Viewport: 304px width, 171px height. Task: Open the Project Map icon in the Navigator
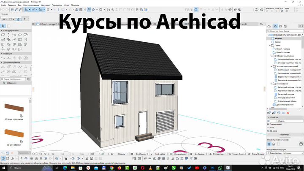coord(269,26)
